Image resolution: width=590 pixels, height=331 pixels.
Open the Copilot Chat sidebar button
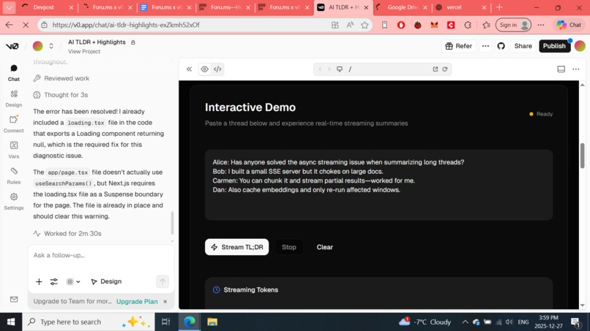[x=569, y=25]
